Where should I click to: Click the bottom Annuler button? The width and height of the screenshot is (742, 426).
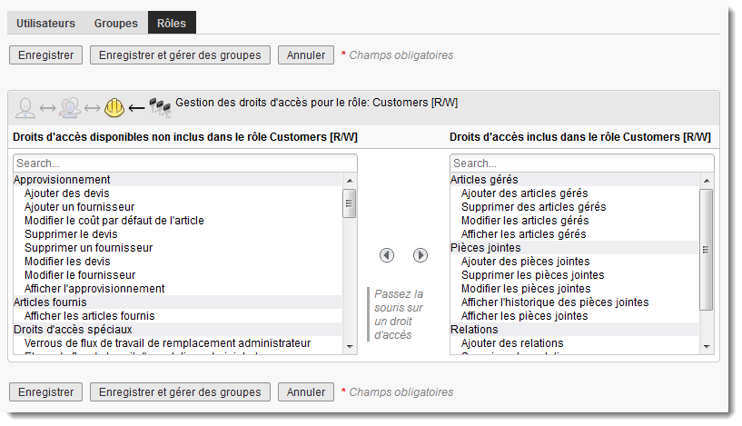pos(306,391)
